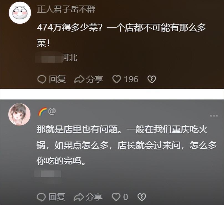Like the second comment with 0 likes
224x205 pixels.
(116, 197)
